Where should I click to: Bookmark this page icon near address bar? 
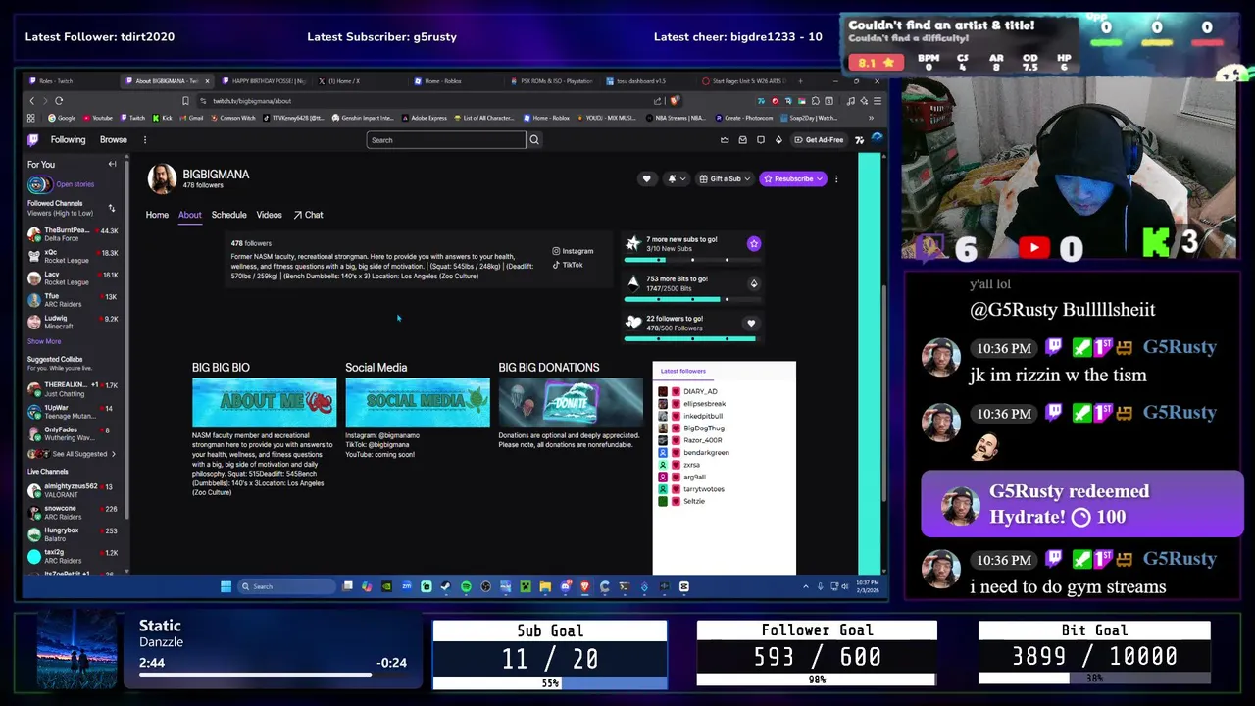[x=185, y=101]
